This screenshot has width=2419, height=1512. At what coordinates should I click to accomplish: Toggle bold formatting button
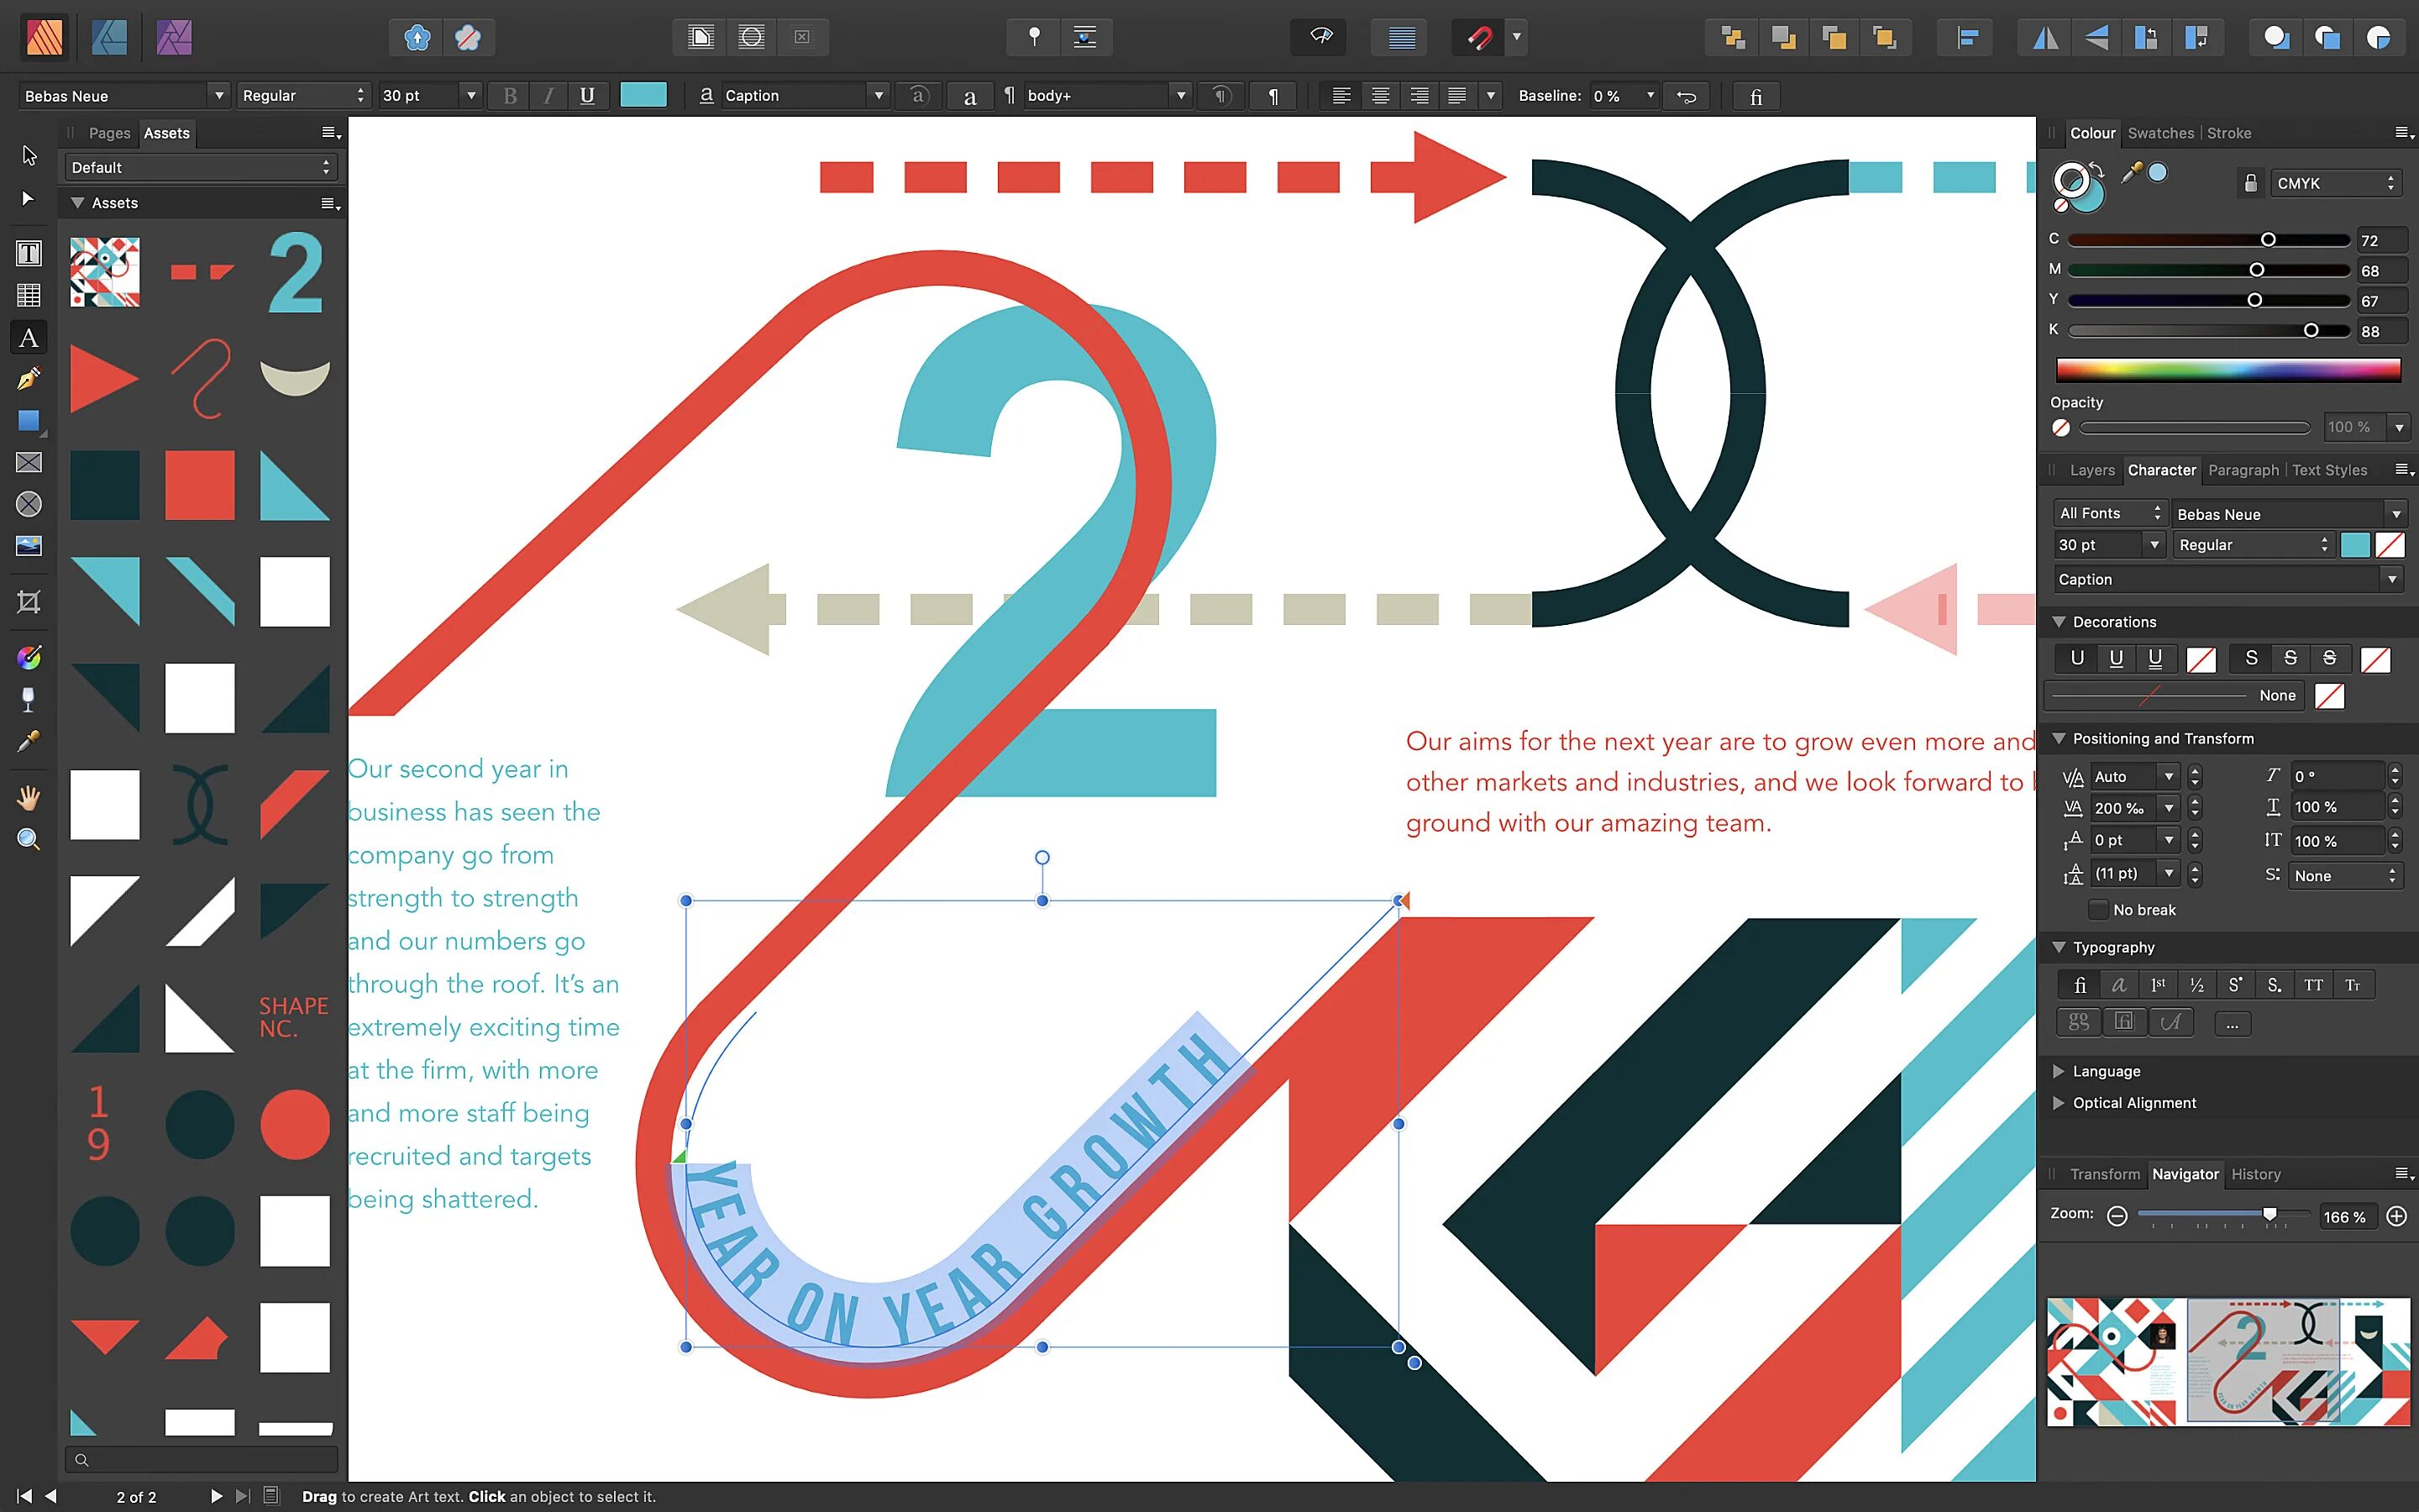pyautogui.click(x=512, y=96)
